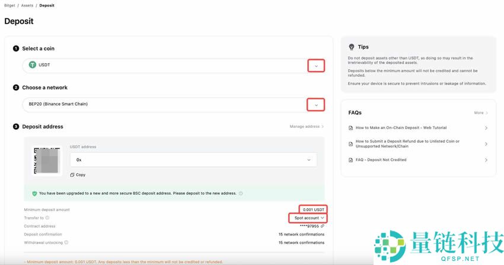Image resolution: width=504 pixels, height=265 pixels.
Task: Expand the 0x USDT address chevron
Action: tap(309, 160)
